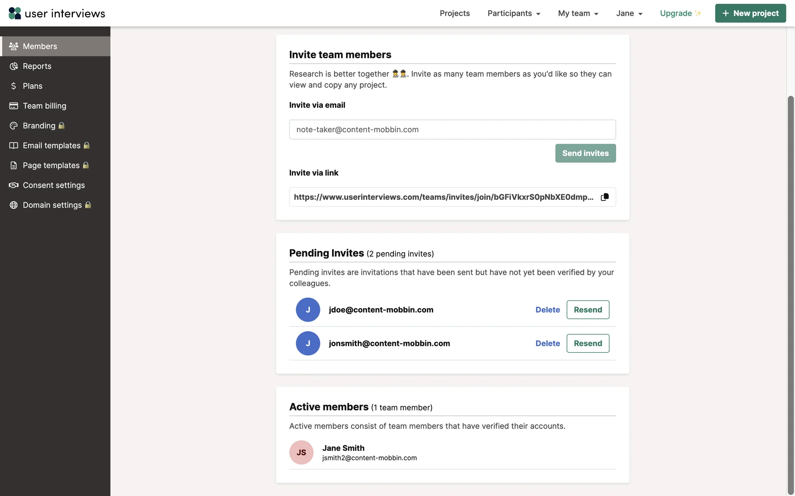Click the Invite via email input field
This screenshot has height=496, width=795.
tap(452, 130)
